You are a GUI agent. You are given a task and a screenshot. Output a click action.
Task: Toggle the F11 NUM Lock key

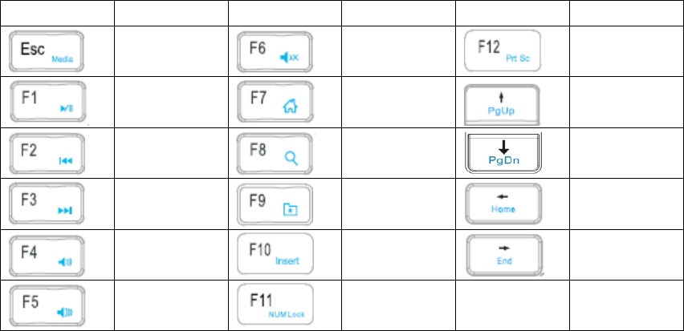(x=275, y=305)
